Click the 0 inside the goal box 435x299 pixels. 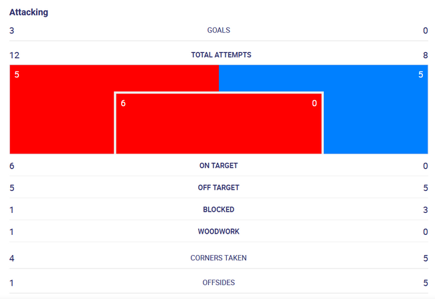tap(315, 103)
